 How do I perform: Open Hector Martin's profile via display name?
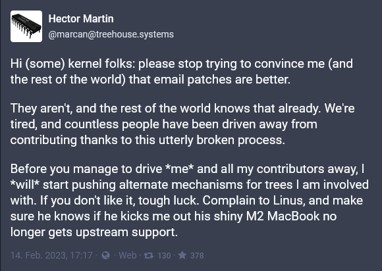[81, 18]
